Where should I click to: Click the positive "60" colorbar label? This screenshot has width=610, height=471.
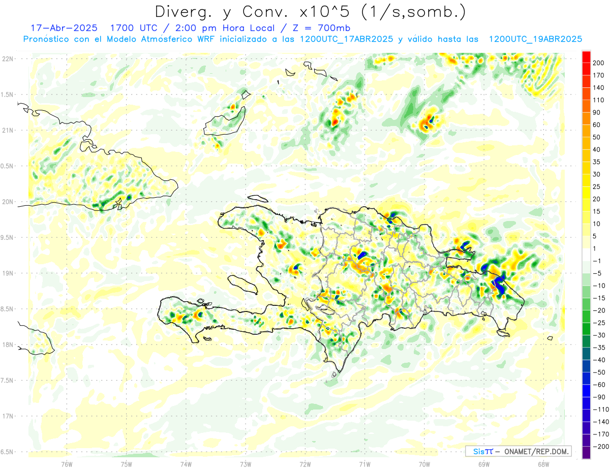pos(597,124)
